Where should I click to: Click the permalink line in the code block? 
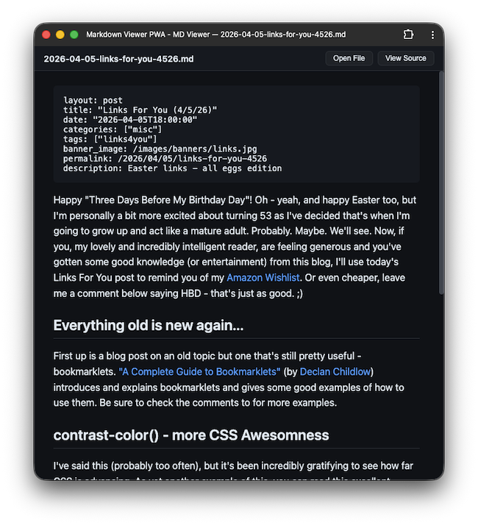point(165,158)
